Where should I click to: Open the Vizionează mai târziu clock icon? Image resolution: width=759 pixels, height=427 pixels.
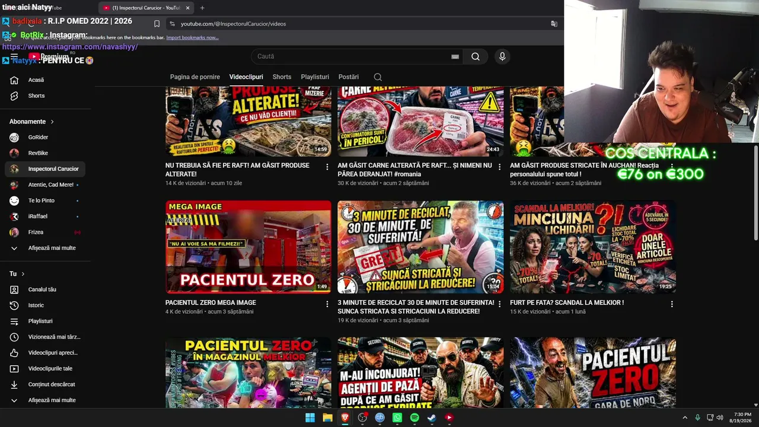14,337
